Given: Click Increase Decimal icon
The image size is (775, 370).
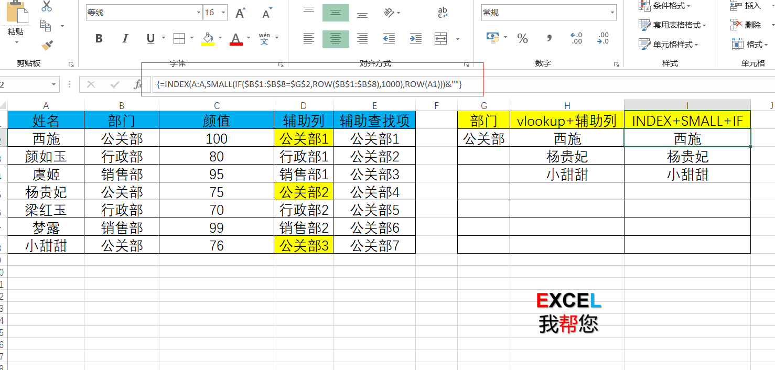Looking at the screenshot, I should pyautogui.click(x=576, y=38).
